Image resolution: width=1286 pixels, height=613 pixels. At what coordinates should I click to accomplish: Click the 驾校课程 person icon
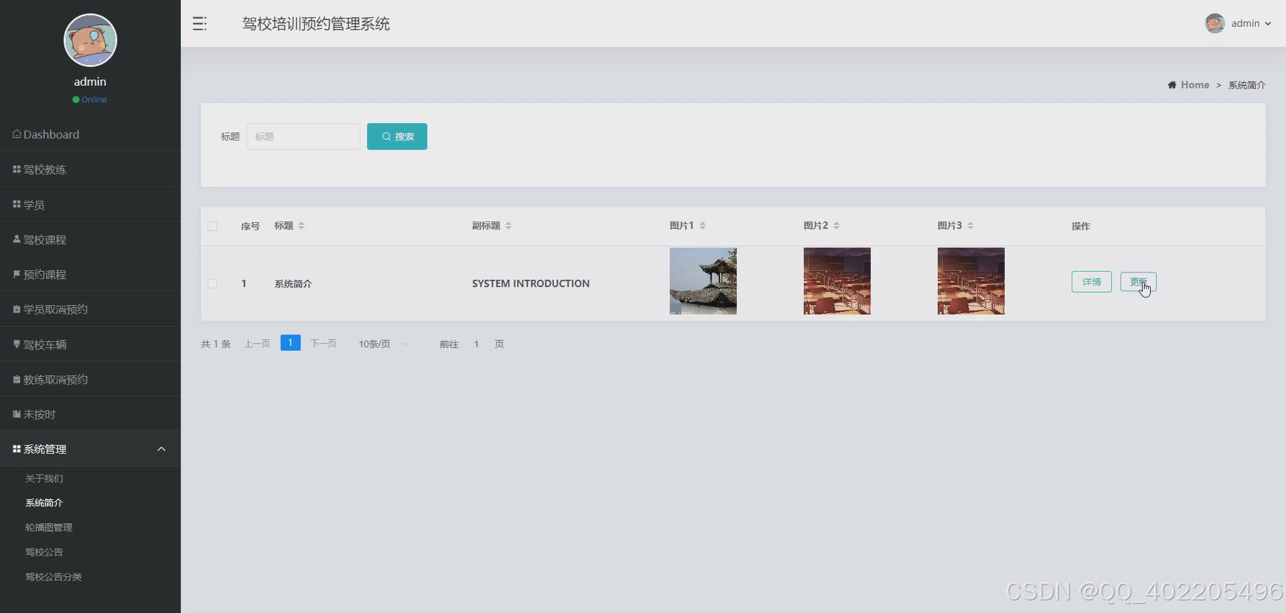pos(16,239)
